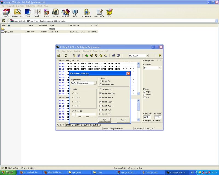Viewport: 219px width, 175px height.
Task: Expand the Oscillator RC dropdown
Action: tap(160, 68)
